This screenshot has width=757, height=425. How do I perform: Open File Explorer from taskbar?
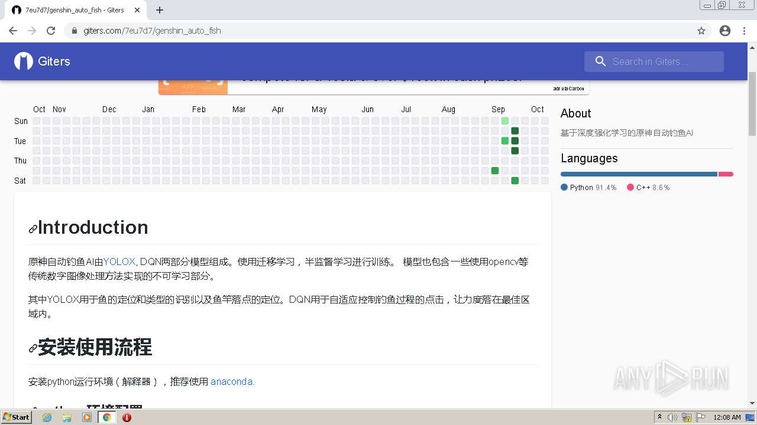[67, 417]
